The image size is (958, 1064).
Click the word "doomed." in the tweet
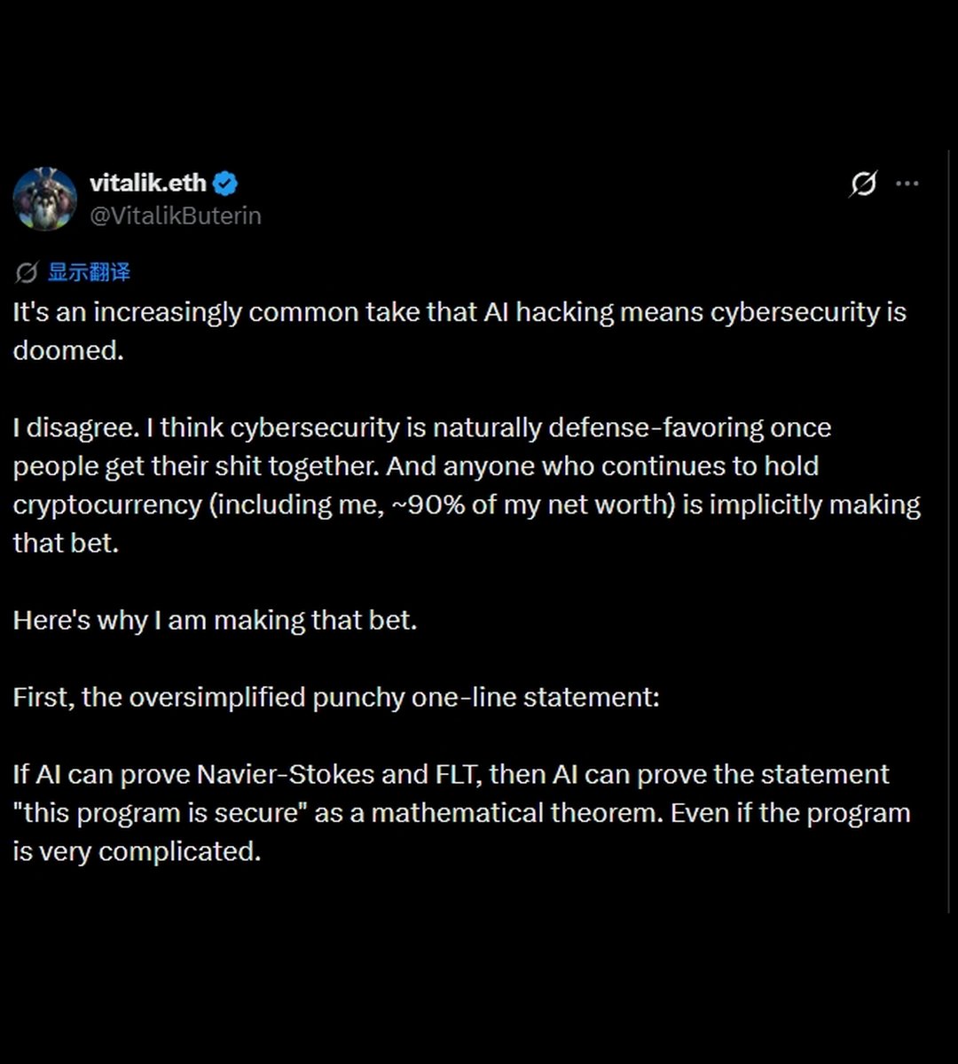pyautogui.click(x=68, y=350)
